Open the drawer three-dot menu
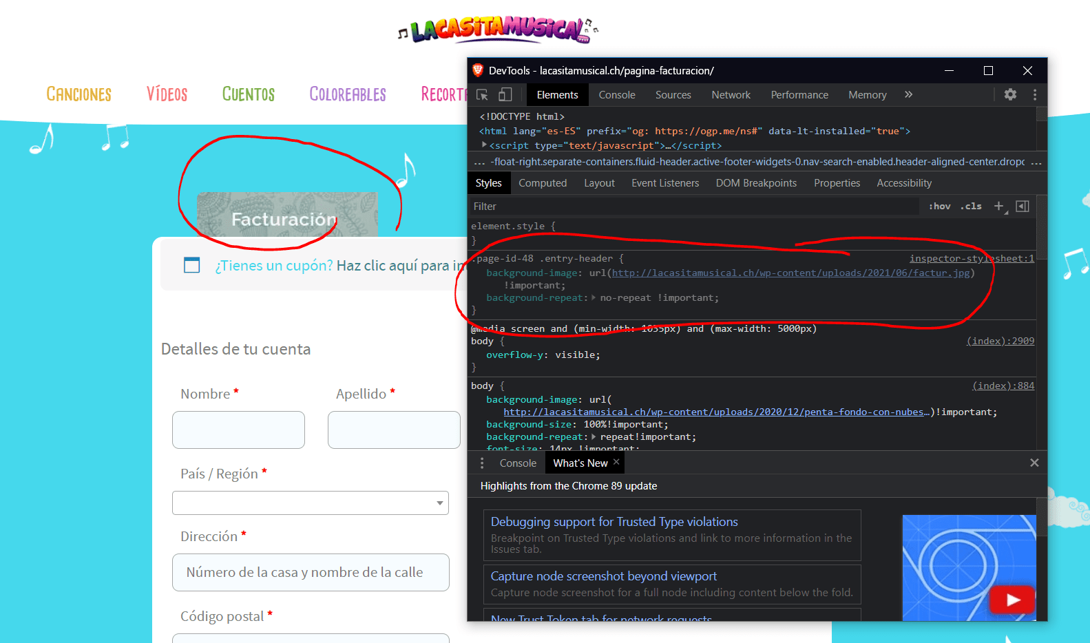Image resolution: width=1090 pixels, height=643 pixels. click(482, 463)
